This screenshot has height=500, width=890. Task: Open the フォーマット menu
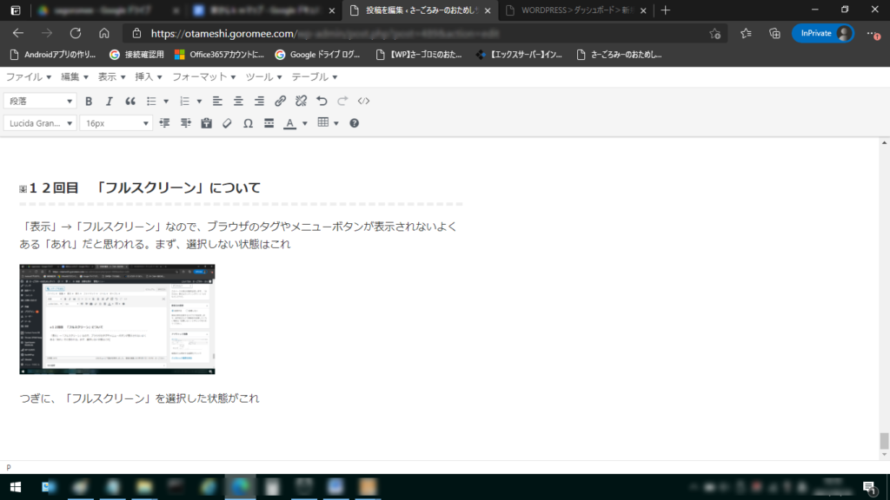[205, 76]
